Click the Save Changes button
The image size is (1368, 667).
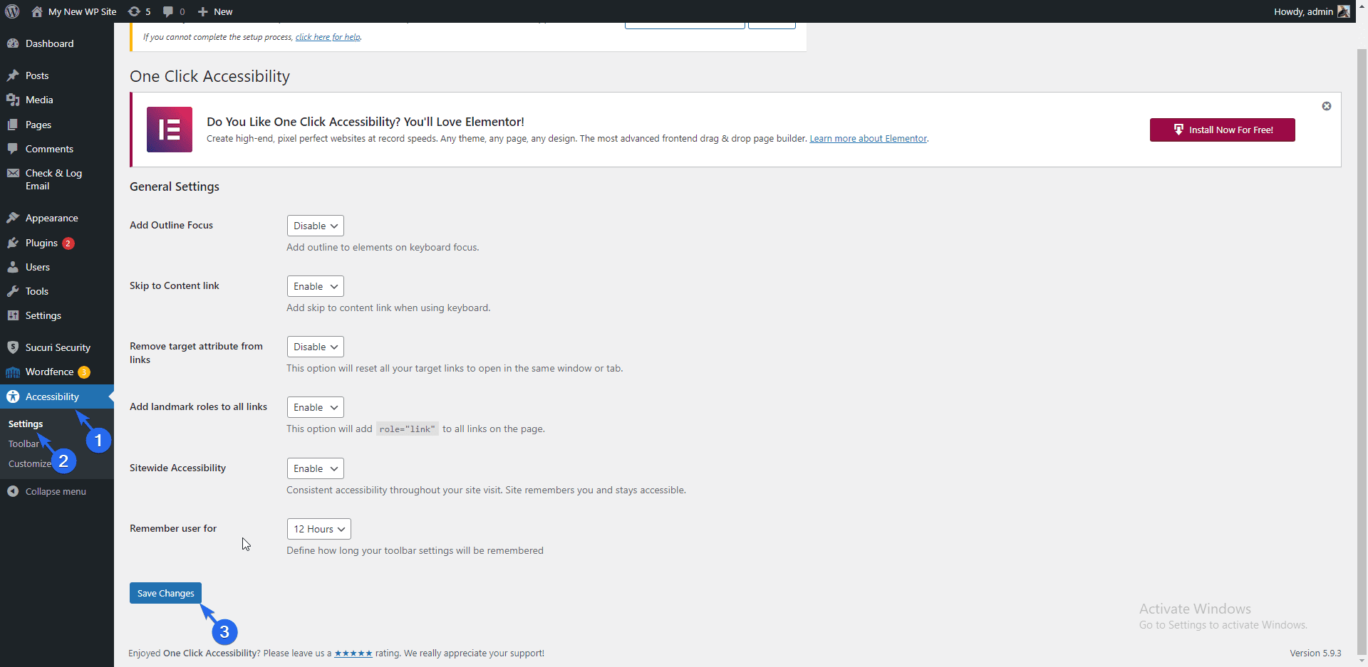click(x=165, y=593)
